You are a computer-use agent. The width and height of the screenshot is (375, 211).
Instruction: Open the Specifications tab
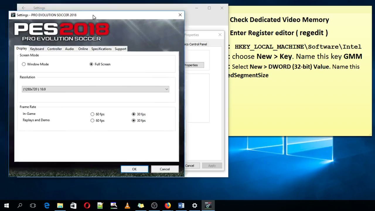[x=101, y=49]
